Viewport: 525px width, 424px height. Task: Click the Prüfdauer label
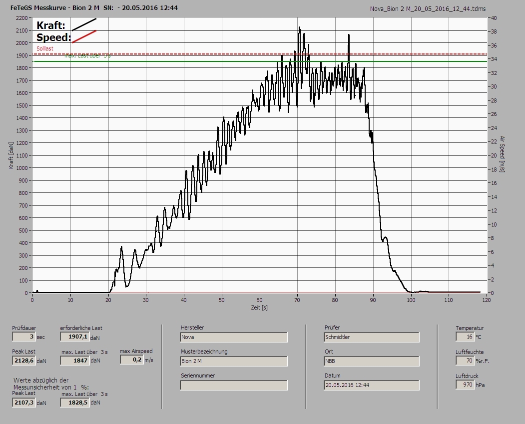tap(24, 328)
